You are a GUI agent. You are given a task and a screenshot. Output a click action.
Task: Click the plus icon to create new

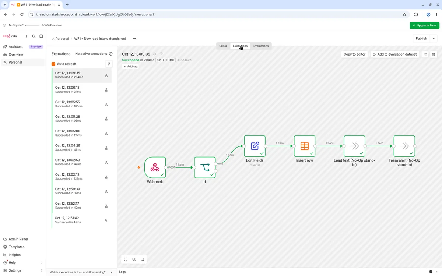(x=26, y=36)
